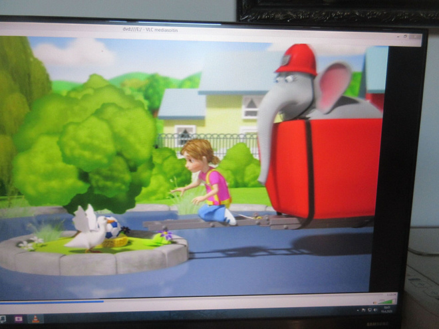The height and width of the screenshot is (329, 439).
Task: Restore down the VLC window
Action: 405,37
